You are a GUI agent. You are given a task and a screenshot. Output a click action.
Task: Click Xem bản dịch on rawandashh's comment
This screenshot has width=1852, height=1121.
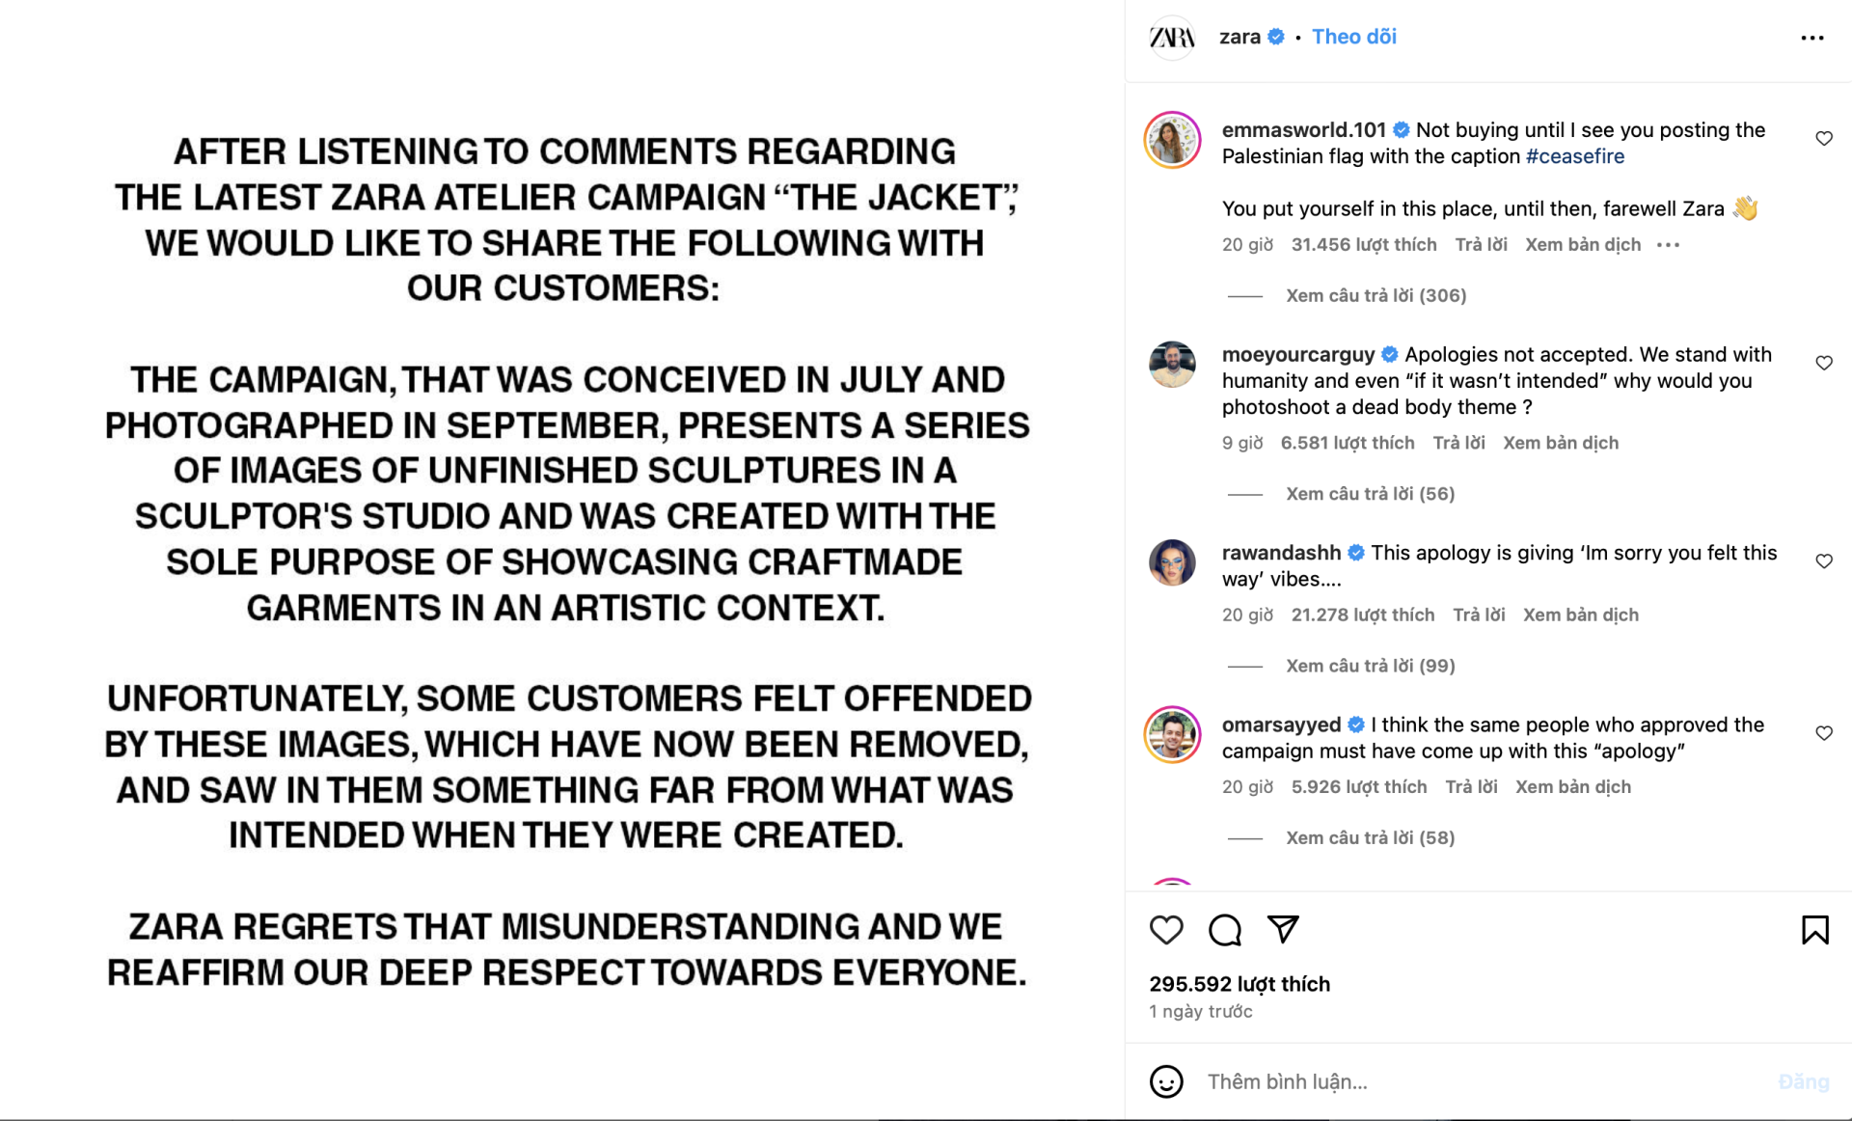[1580, 614]
